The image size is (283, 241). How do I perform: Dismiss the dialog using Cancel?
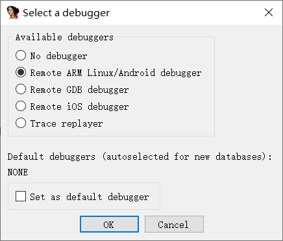[x=174, y=224]
